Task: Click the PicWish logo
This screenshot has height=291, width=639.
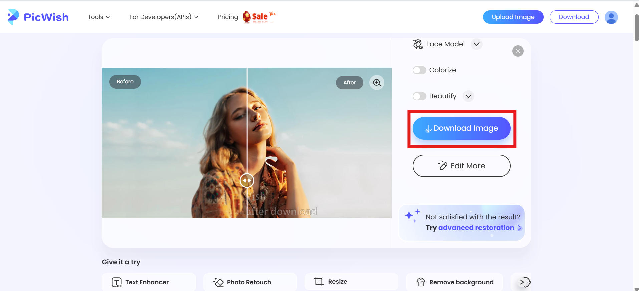Action: click(38, 17)
